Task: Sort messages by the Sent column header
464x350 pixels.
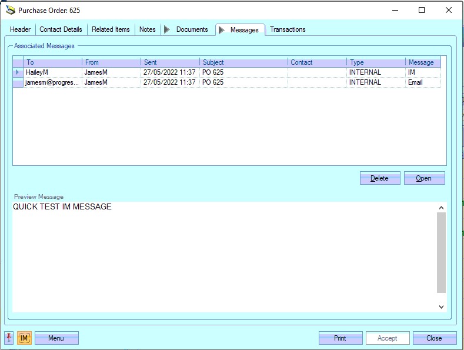Action: (170, 62)
